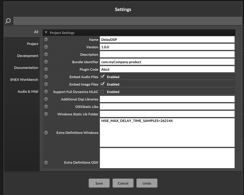Open help for Windows Static Lib Folder
Screen dimensions: 244x195
point(46,114)
